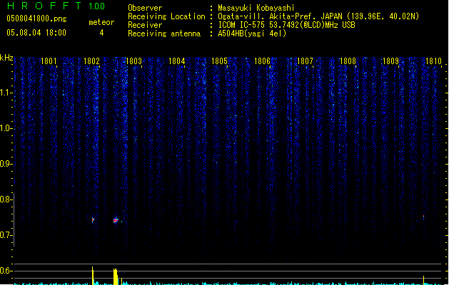
Task: Click the 0.8 kHz axis label
Action: tap(6, 199)
